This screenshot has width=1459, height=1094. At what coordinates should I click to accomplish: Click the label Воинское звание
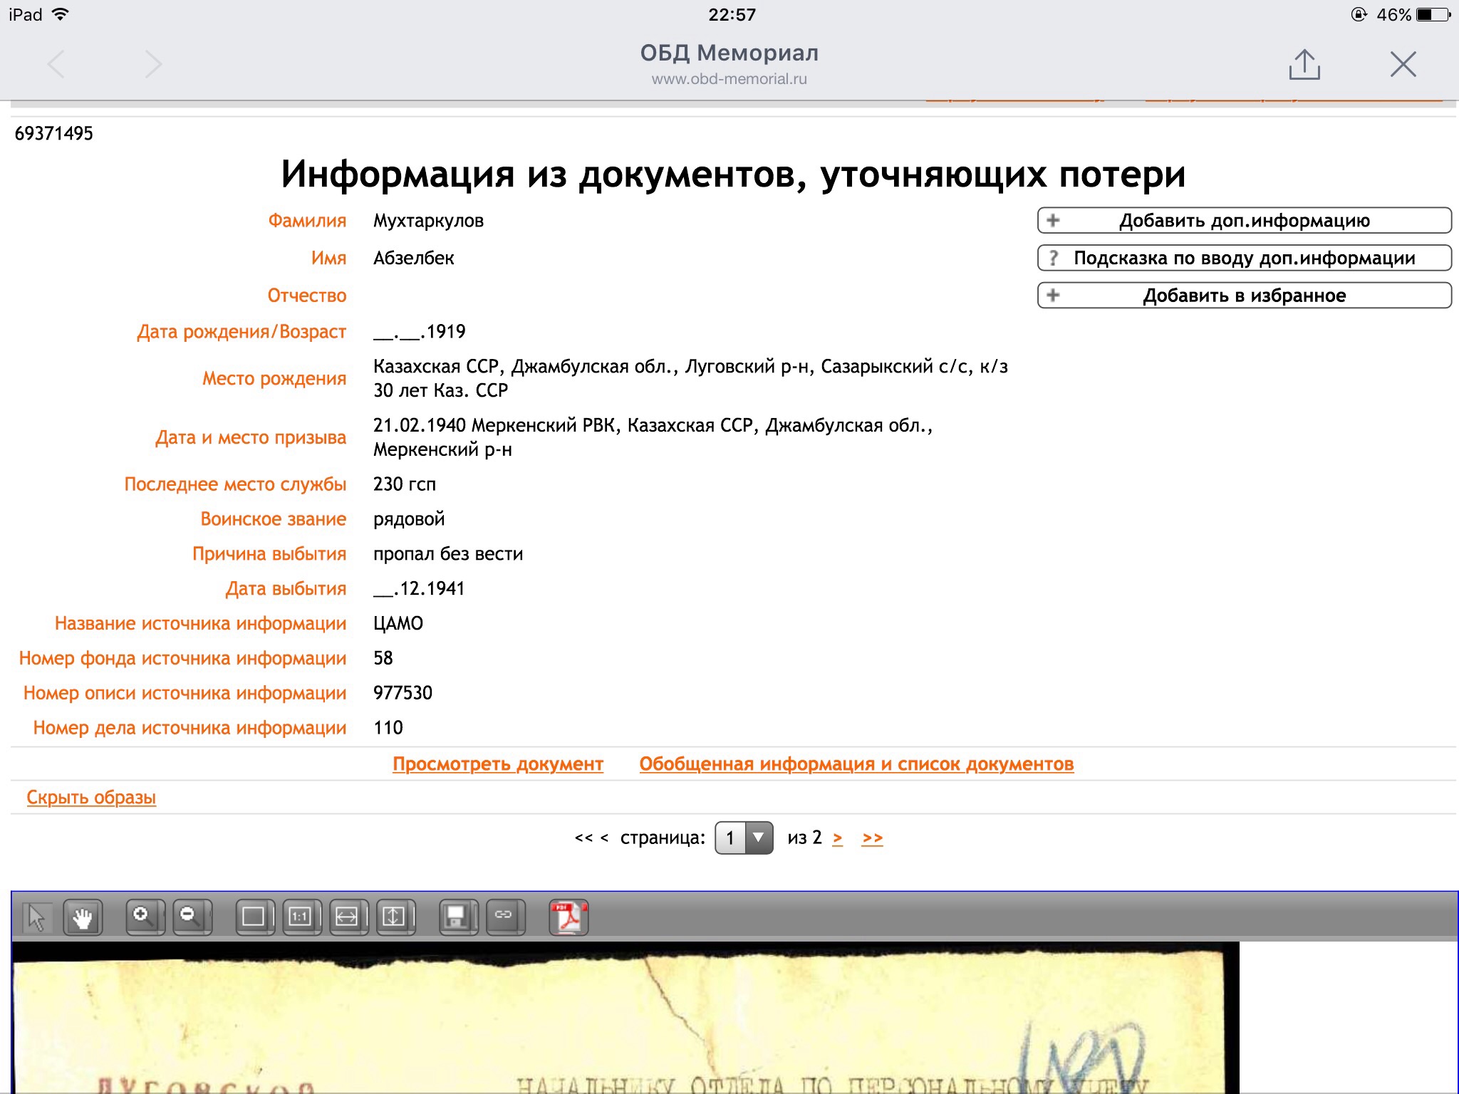[x=274, y=519]
